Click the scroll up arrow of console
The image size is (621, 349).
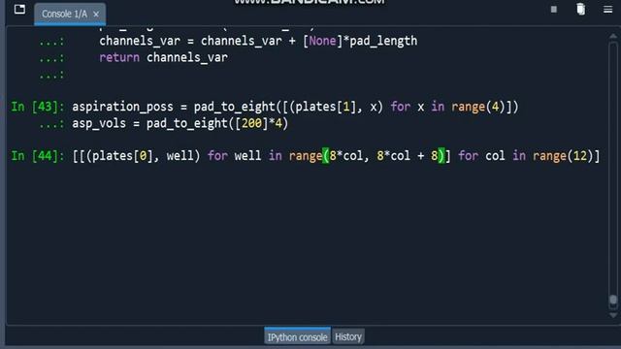[x=613, y=36]
